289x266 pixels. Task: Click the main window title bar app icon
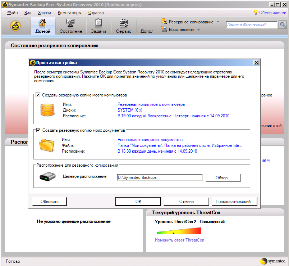click(5, 5)
